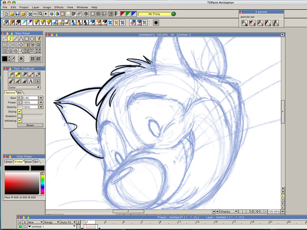
Task: Click the REDO button in Main Panel
Action: coord(33,59)
